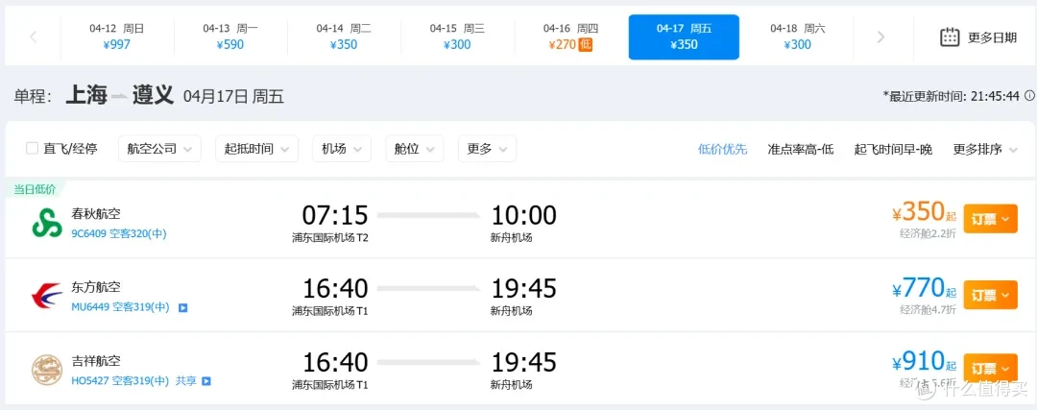Expand 订票 for the ¥770 China Eastern flight

tap(990, 294)
